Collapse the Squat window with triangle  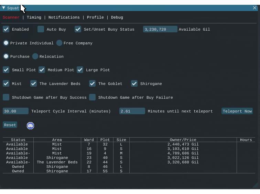click(4, 8)
